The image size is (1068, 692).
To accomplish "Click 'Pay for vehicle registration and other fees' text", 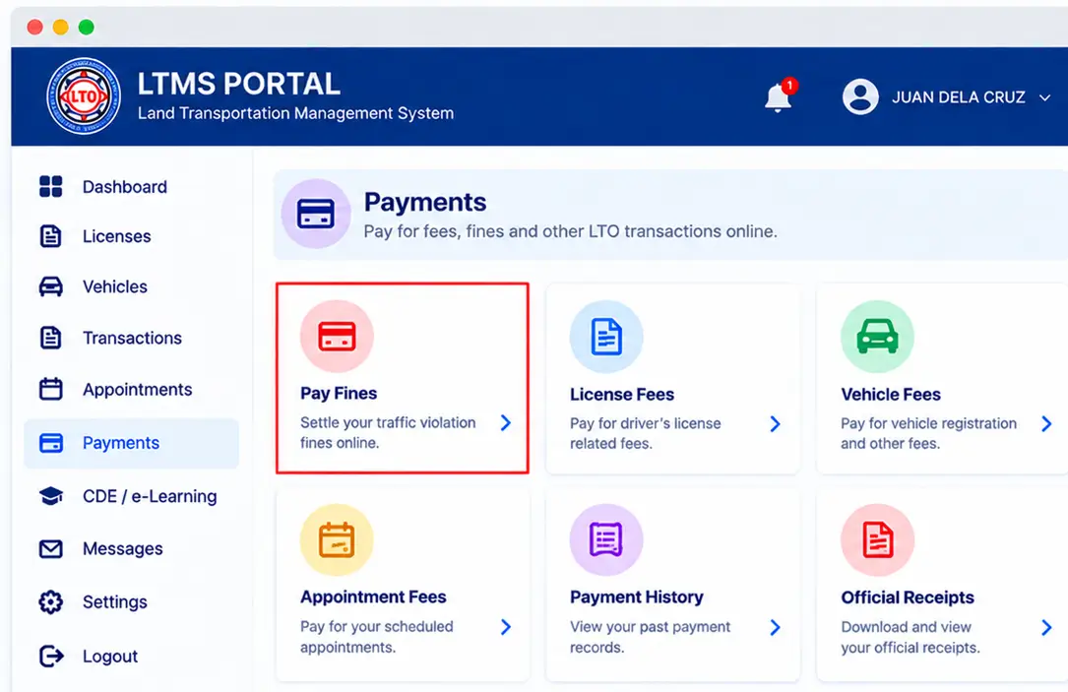I will pyautogui.click(x=928, y=433).
